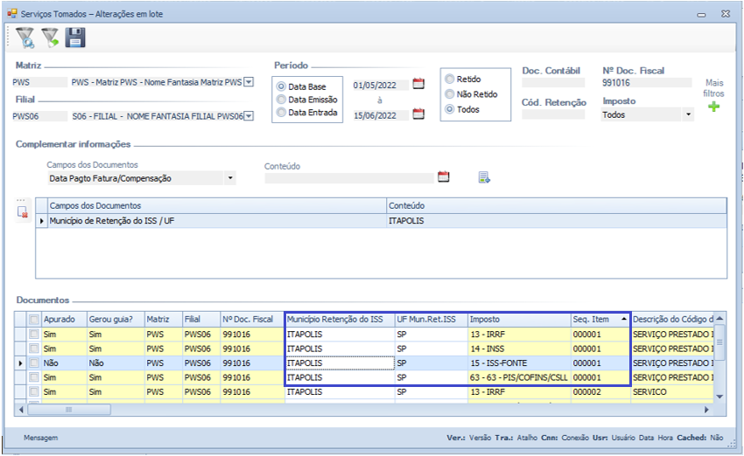
Task: Check the box for the ISS-FONTE row
Action: coord(34,363)
